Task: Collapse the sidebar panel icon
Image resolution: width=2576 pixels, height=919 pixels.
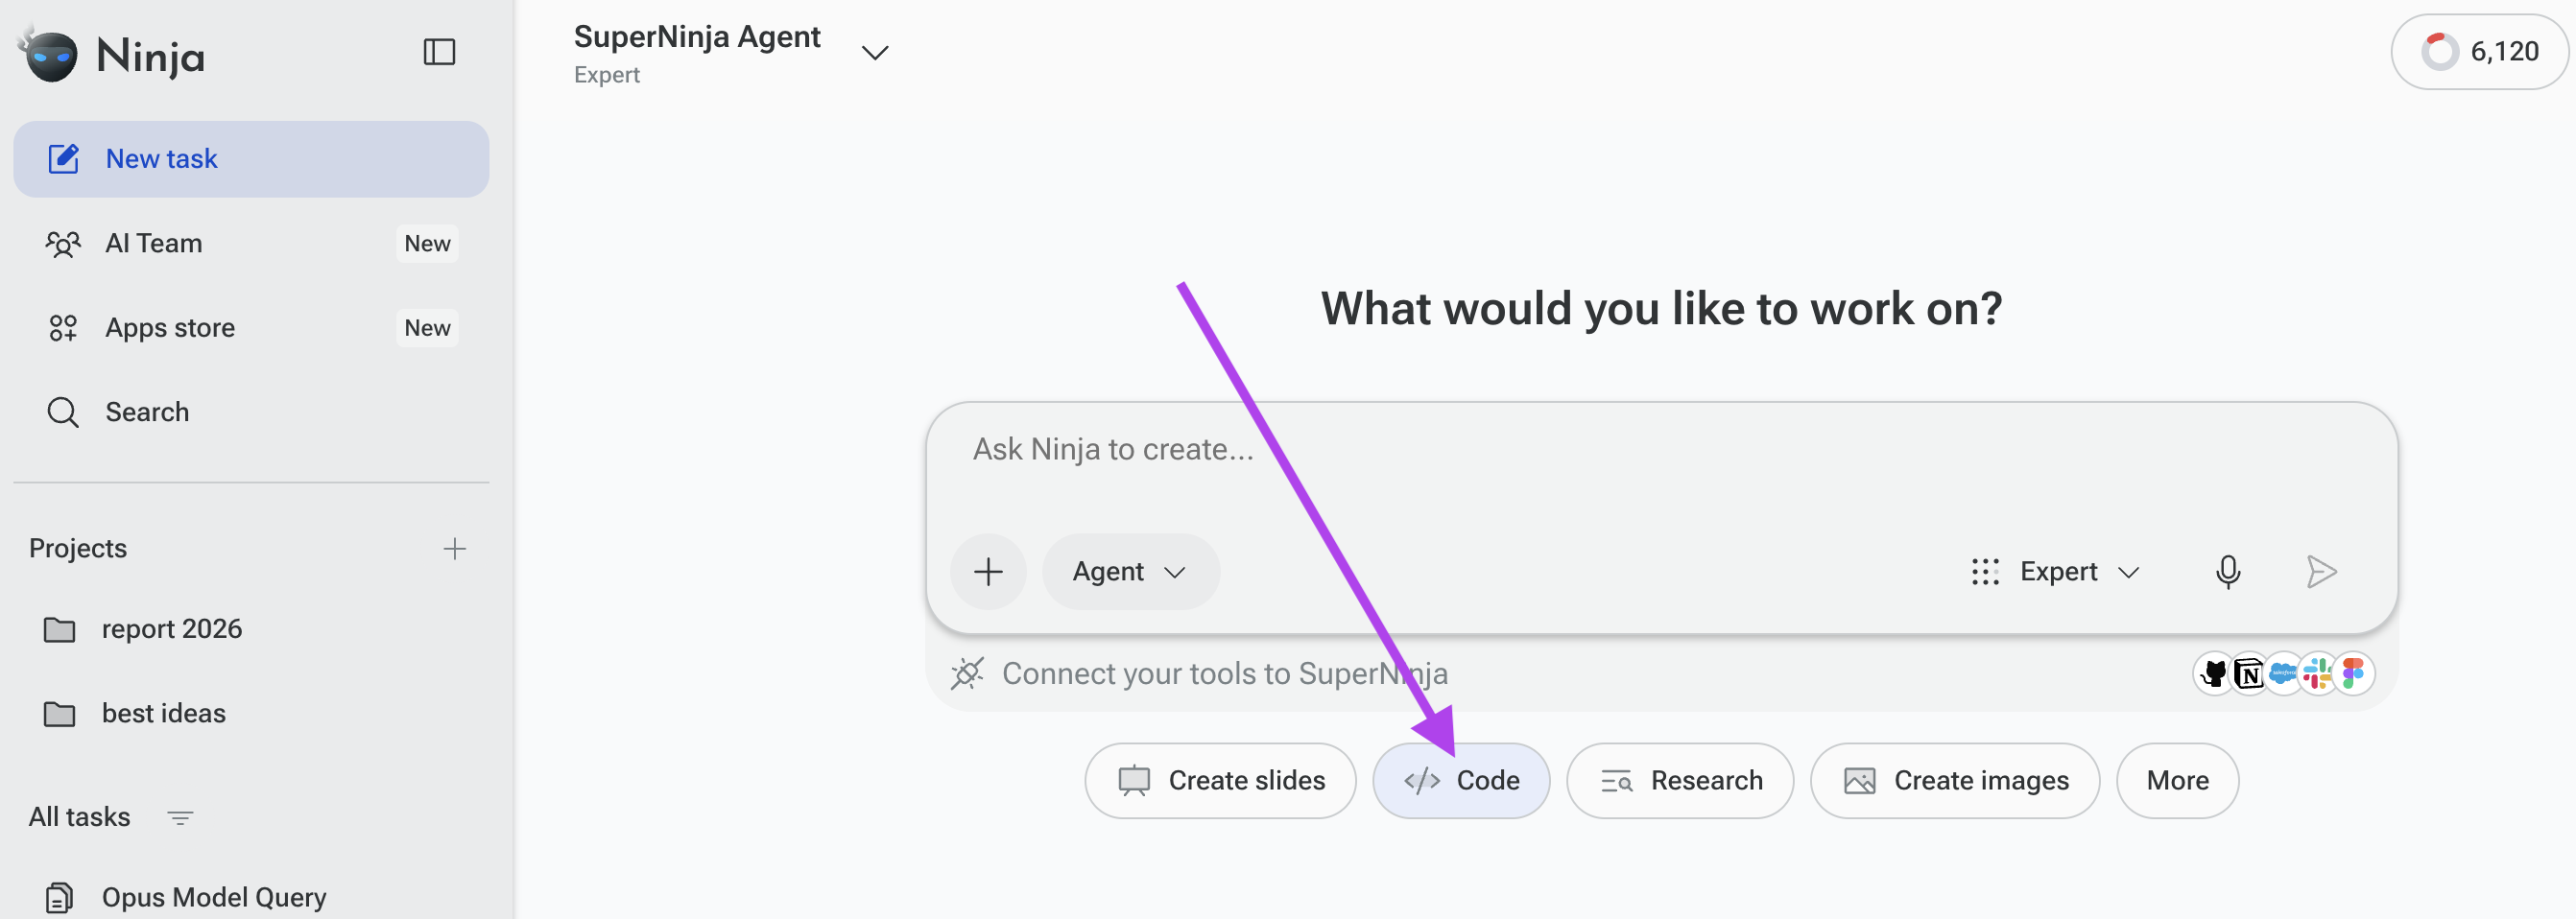Action: tap(439, 52)
